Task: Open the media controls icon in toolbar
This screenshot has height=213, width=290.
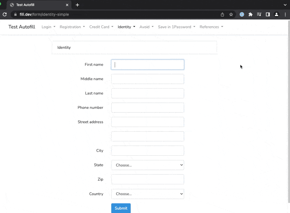Action: click(259, 15)
